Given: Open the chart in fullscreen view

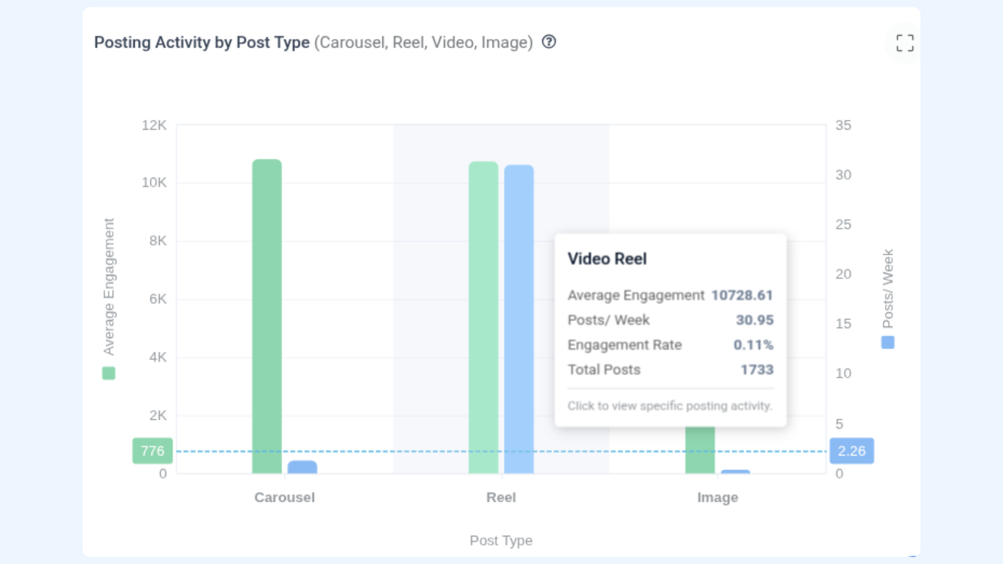Looking at the screenshot, I should [x=905, y=43].
